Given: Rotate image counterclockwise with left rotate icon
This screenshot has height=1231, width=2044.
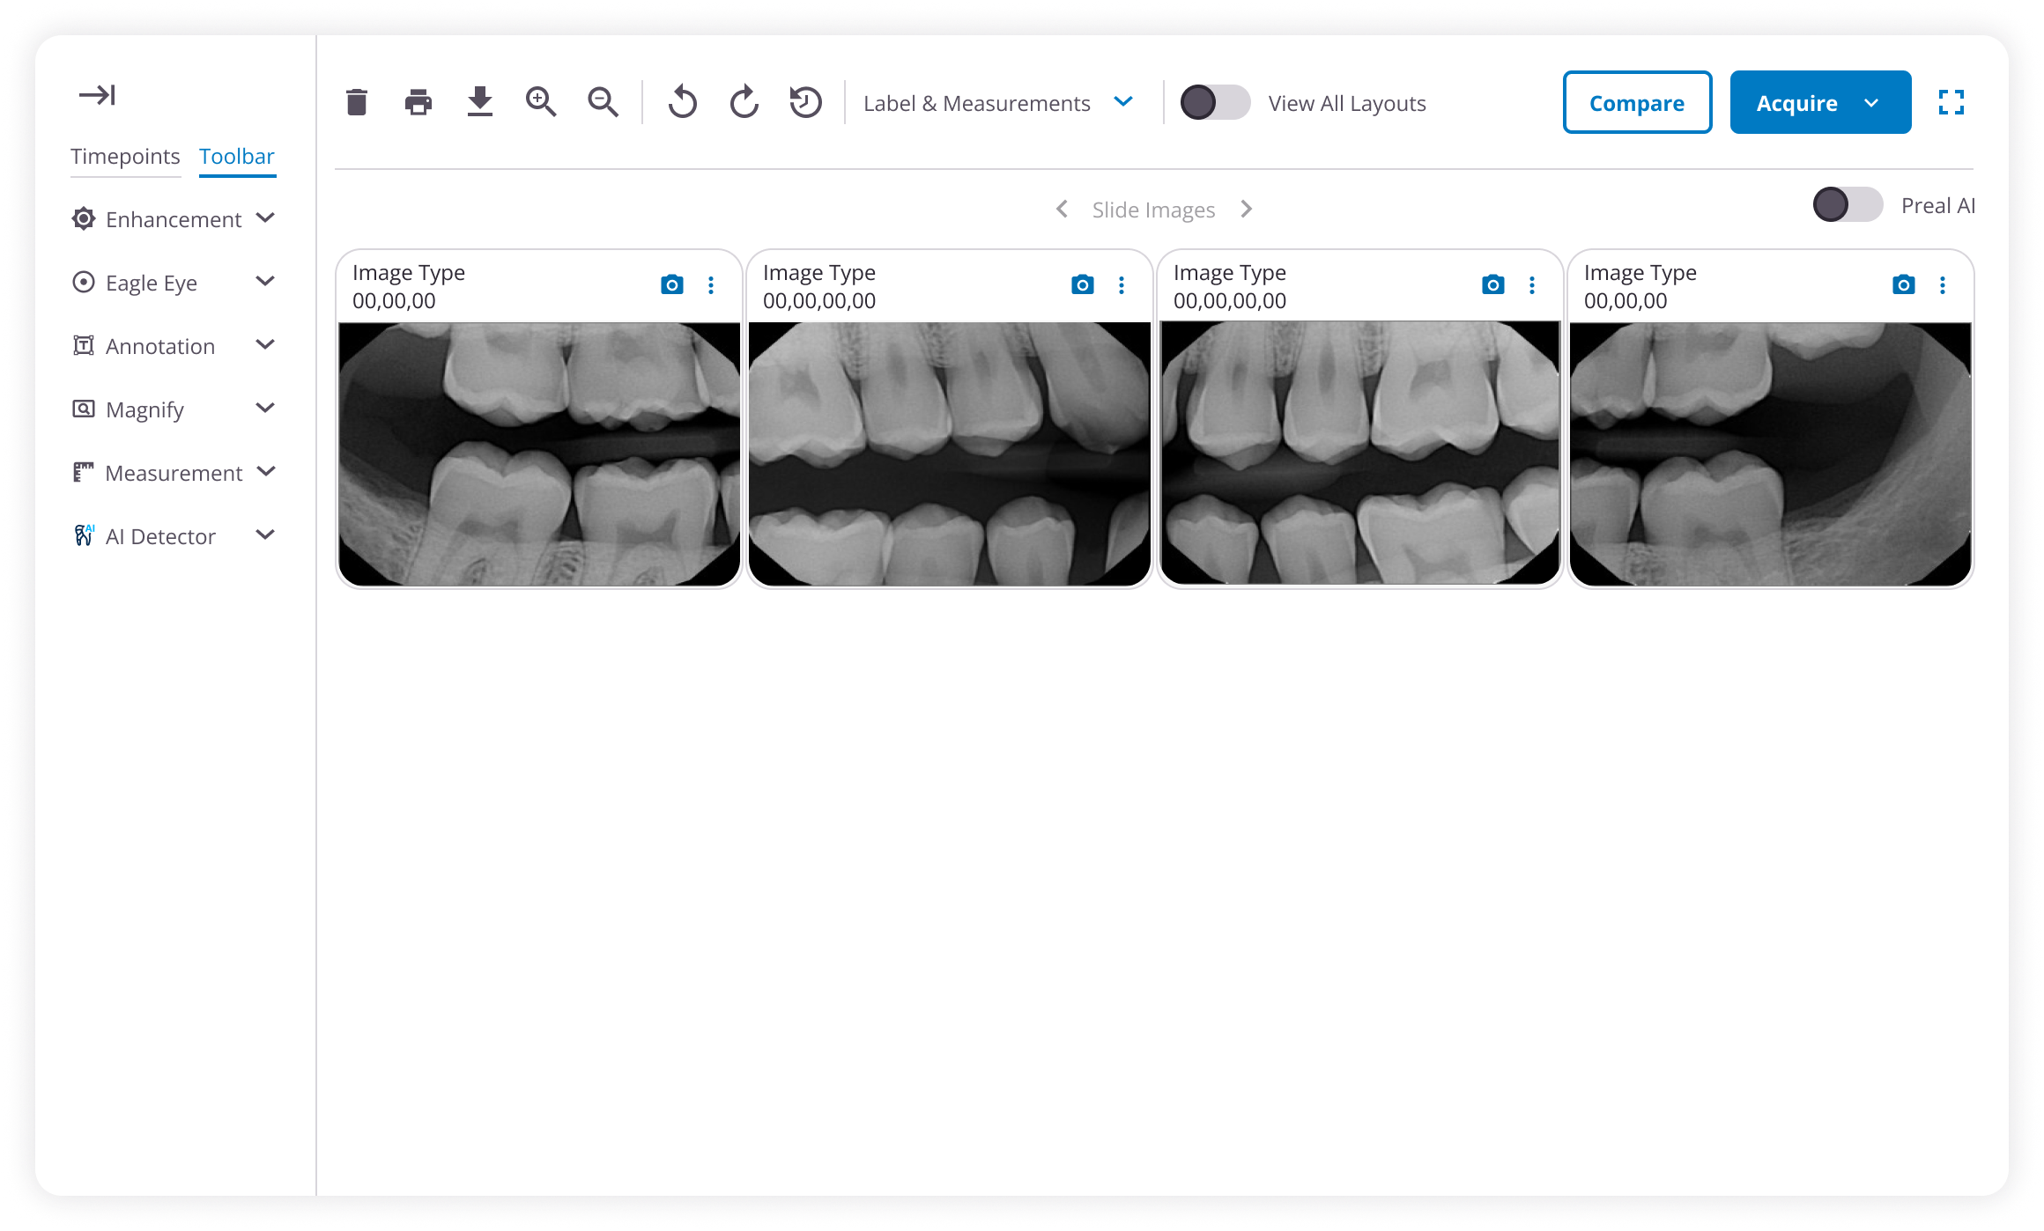Looking at the screenshot, I should click(x=683, y=102).
